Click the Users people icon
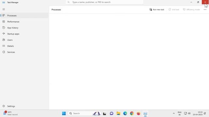Viewport: 209px width, 117px height. pyautogui.click(x=4, y=40)
